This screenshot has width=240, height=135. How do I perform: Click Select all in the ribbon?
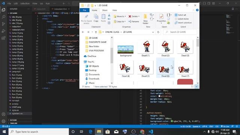(180, 15)
